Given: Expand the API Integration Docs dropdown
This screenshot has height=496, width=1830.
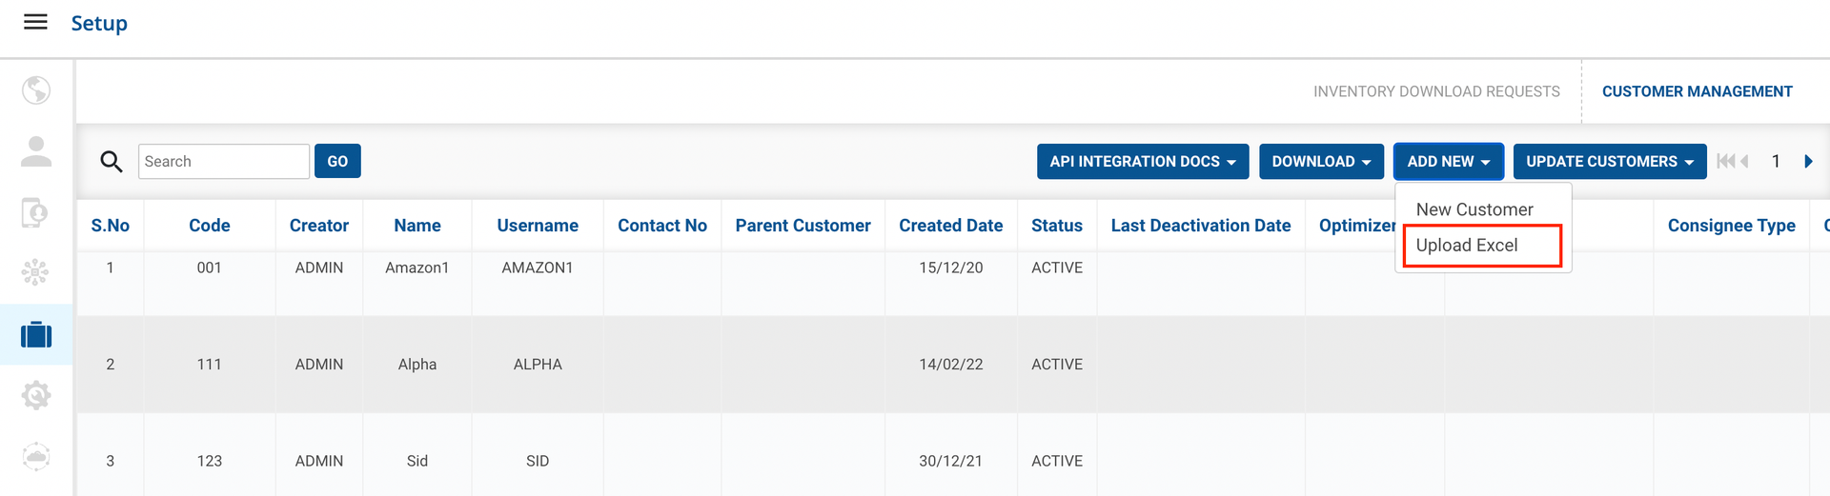Looking at the screenshot, I should pos(1142,162).
